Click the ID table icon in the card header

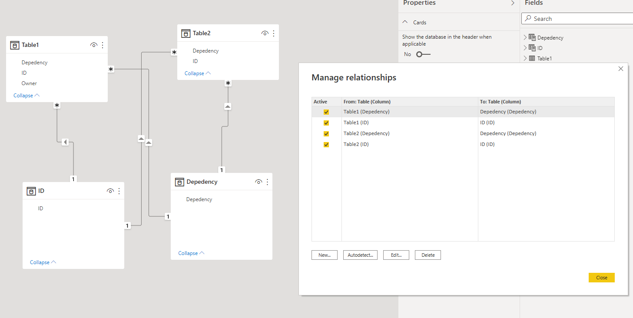31,191
